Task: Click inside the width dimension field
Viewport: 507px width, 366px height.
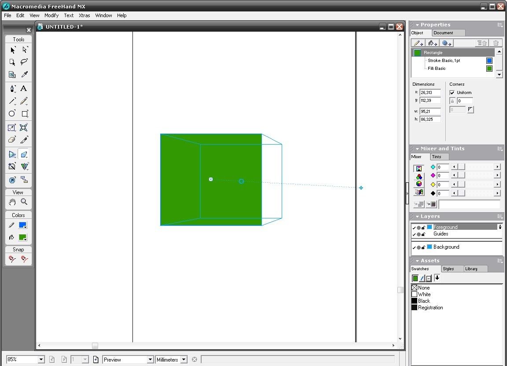Action: pos(430,111)
